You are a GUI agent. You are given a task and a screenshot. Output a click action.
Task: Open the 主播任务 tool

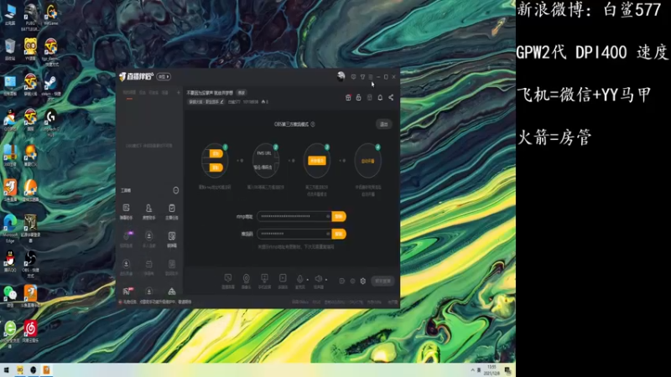pos(172,211)
